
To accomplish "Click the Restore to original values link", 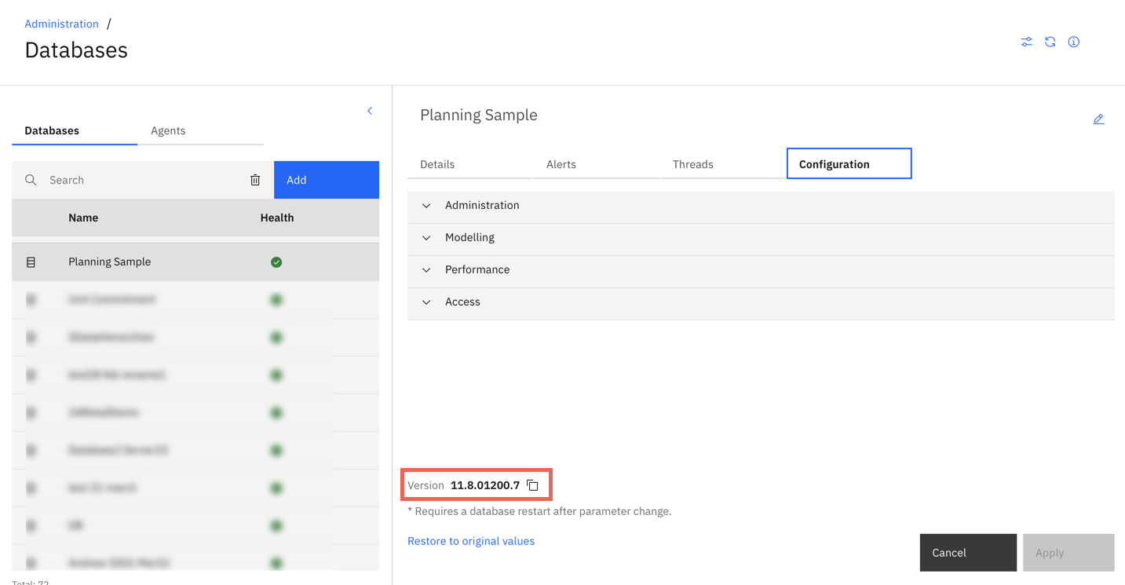I will pyautogui.click(x=470, y=540).
